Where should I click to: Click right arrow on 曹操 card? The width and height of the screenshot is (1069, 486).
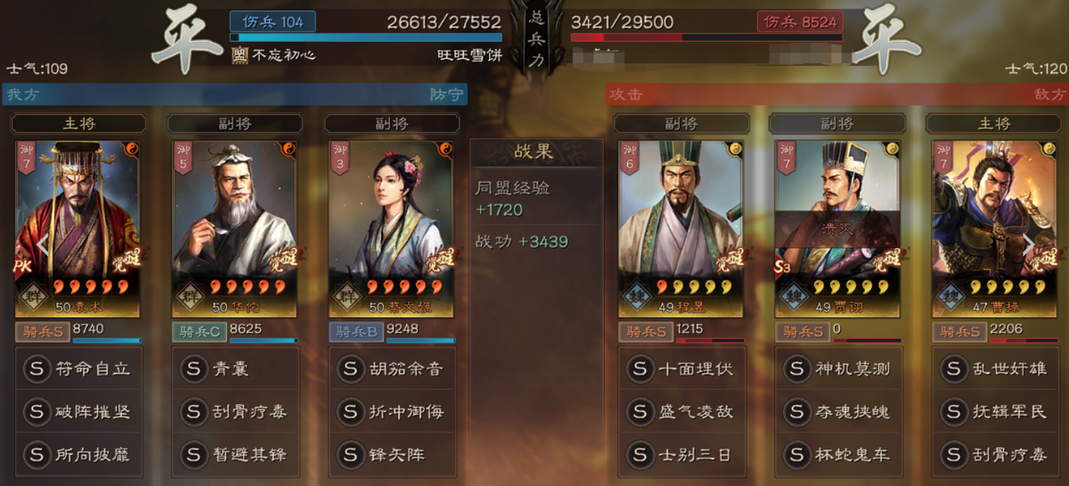pyautogui.click(x=1029, y=243)
